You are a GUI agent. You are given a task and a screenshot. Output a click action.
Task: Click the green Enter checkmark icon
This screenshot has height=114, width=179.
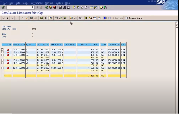pos(3,7)
